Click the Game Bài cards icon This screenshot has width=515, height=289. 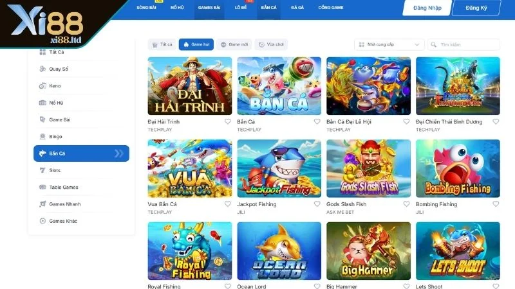(42, 119)
